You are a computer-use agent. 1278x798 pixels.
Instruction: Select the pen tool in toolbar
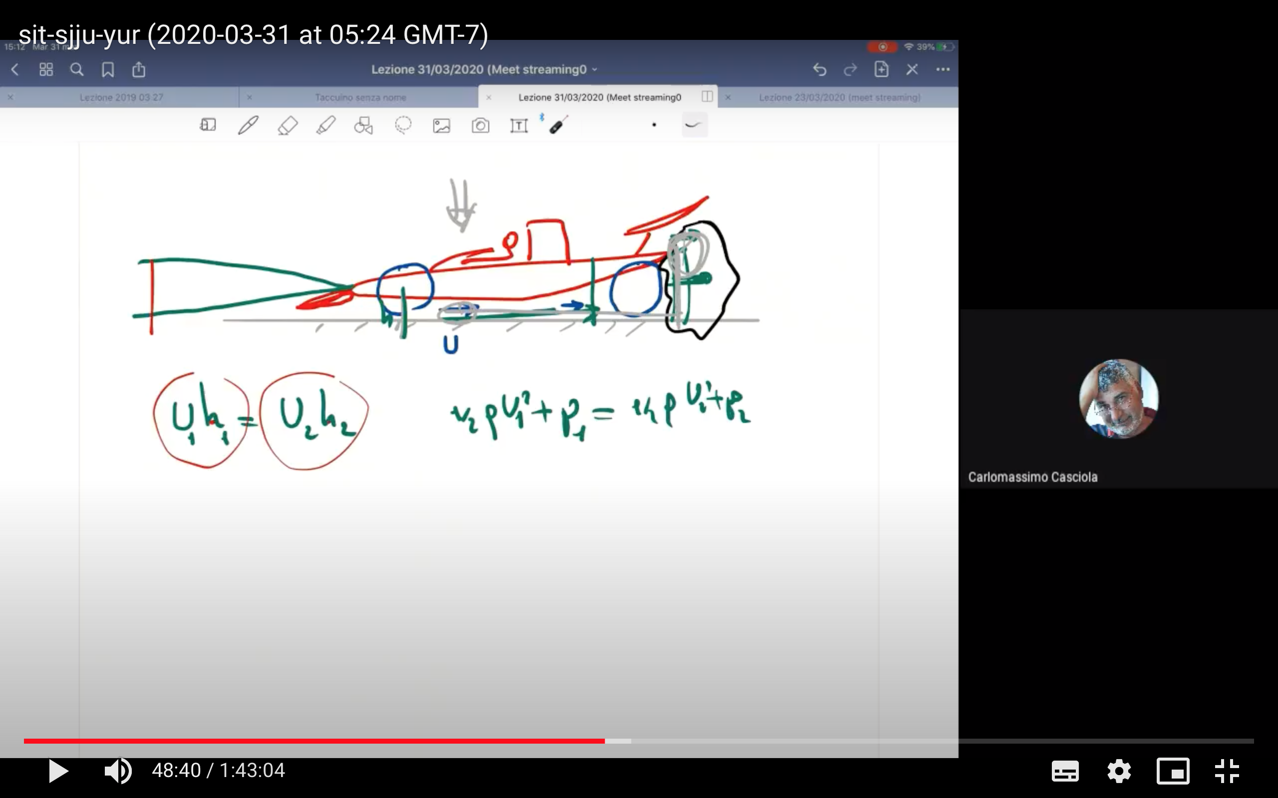click(248, 126)
